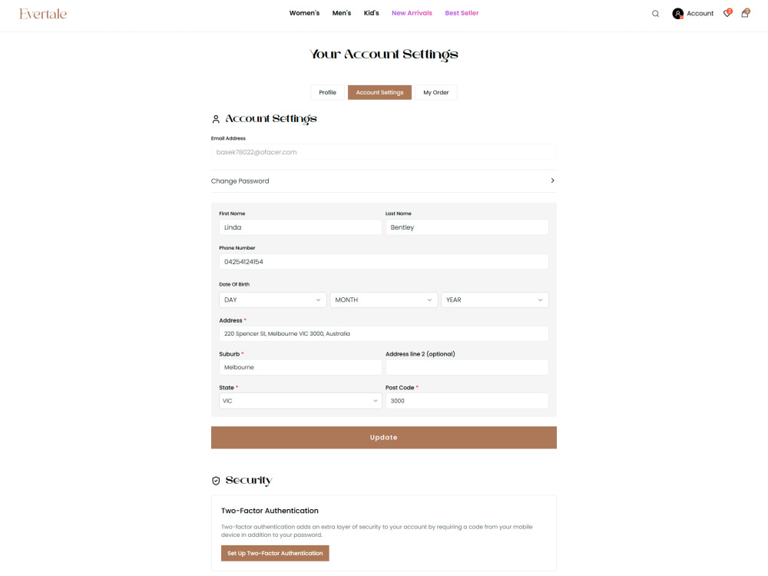Open the MONTH dropdown

[383, 300]
